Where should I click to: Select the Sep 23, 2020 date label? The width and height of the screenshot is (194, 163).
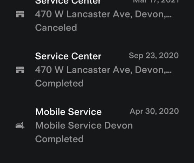click(x=154, y=56)
